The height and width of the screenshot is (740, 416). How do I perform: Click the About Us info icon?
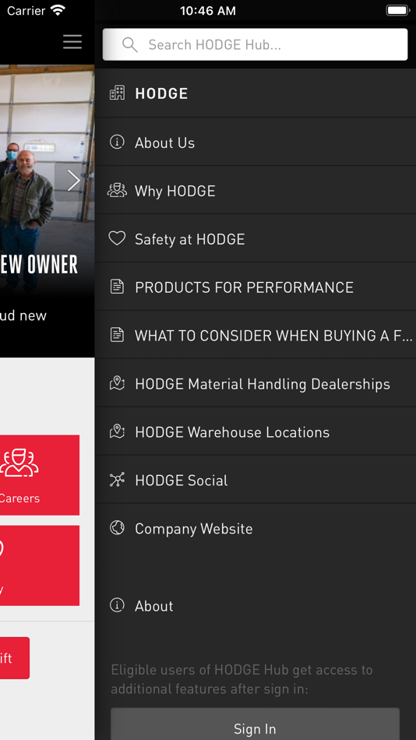click(117, 142)
